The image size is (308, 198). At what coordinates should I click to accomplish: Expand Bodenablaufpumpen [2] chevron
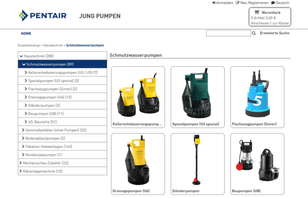coord(23,138)
